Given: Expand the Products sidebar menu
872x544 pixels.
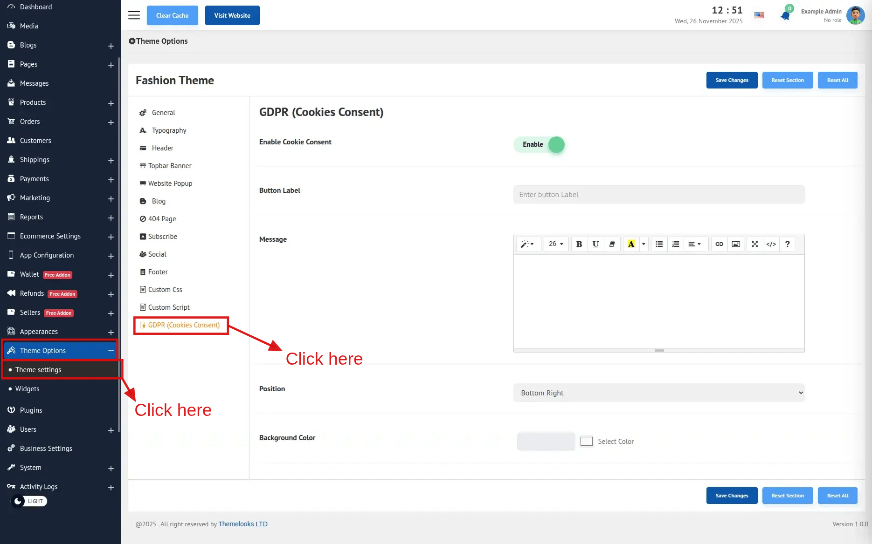Looking at the screenshot, I should (111, 103).
